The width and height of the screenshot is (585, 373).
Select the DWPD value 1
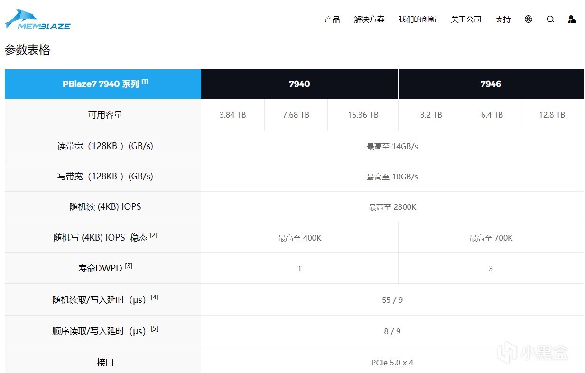(299, 269)
